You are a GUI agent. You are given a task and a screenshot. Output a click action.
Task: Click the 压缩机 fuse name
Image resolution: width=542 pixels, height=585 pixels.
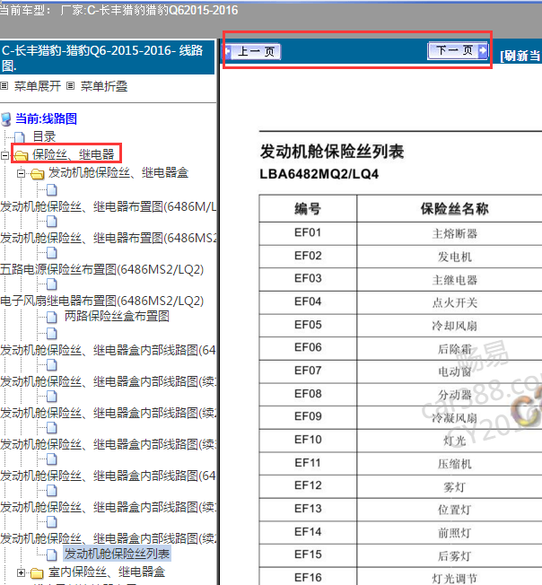point(455,464)
